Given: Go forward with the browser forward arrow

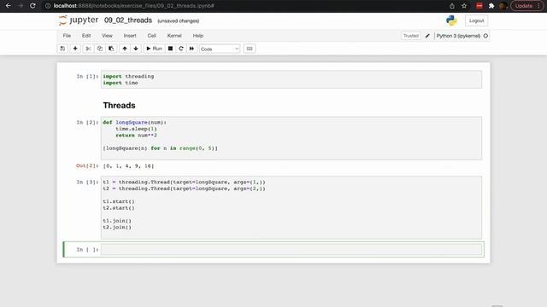Looking at the screenshot, I should 21,6.
